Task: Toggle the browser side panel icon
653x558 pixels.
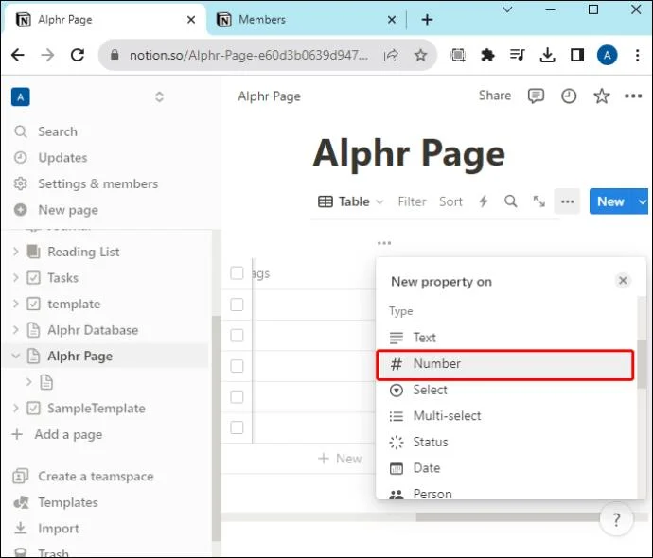Action: point(576,55)
